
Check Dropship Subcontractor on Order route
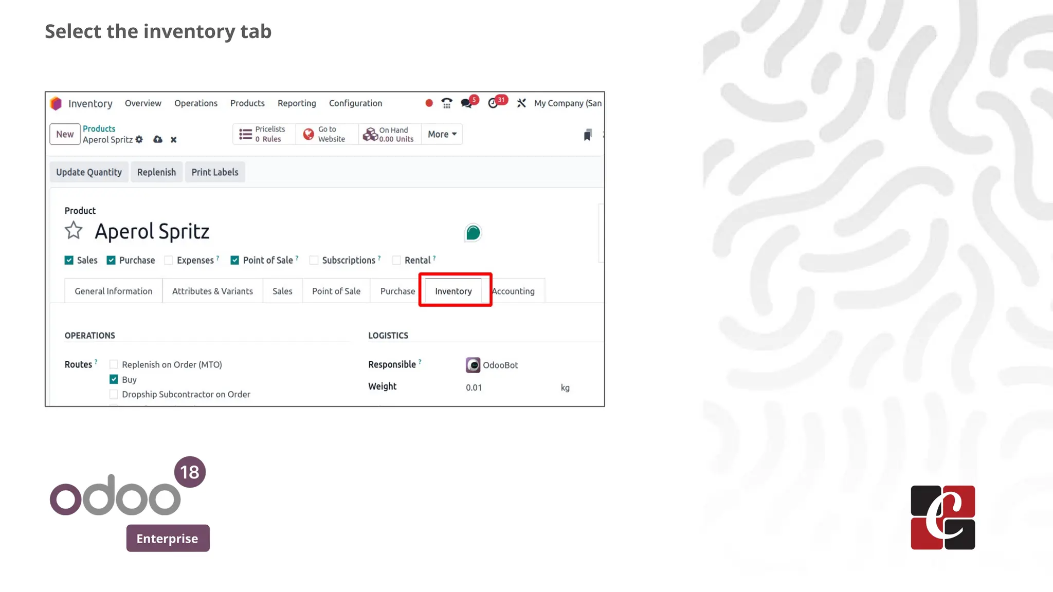[114, 394]
